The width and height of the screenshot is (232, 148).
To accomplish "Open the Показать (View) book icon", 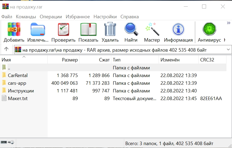I will [x=88, y=30].
